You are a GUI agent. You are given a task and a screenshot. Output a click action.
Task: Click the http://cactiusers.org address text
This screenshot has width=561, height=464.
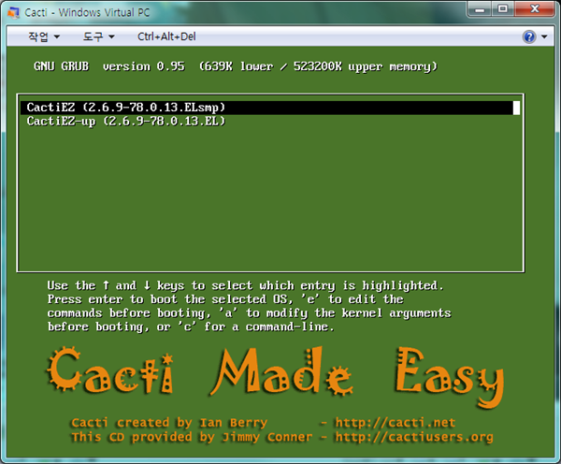pos(414,437)
